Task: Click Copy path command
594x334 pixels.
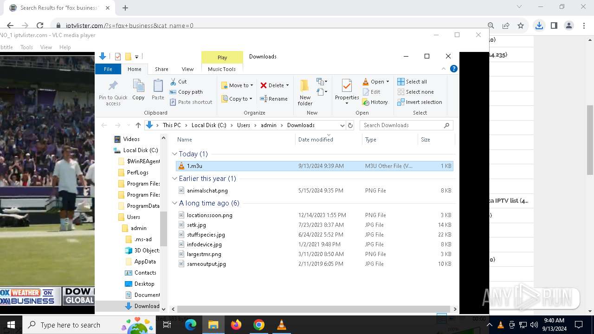Action: pyautogui.click(x=186, y=92)
